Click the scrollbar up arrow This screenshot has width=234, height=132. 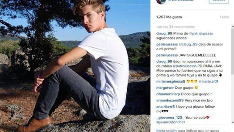[x=232, y=27]
